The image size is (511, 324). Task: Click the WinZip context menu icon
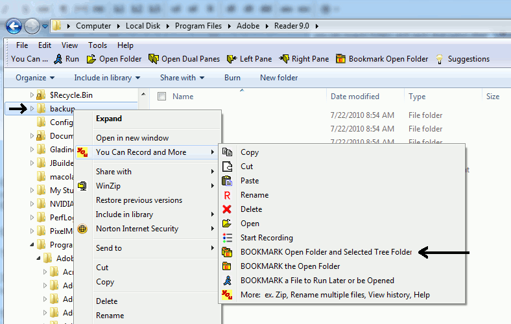click(x=82, y=186)
